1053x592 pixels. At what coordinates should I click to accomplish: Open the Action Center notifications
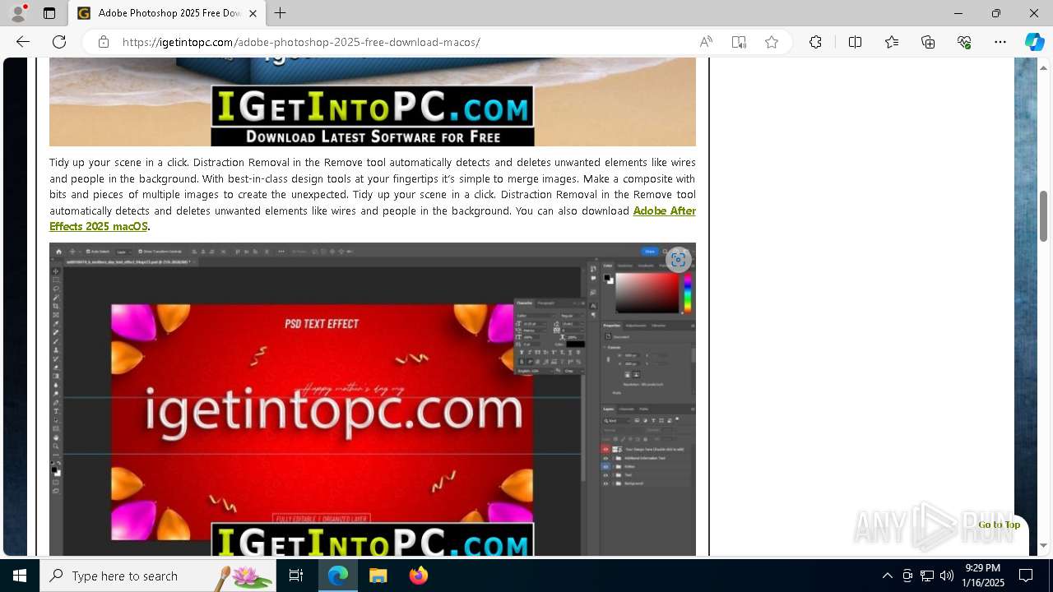click(1026, 576)
